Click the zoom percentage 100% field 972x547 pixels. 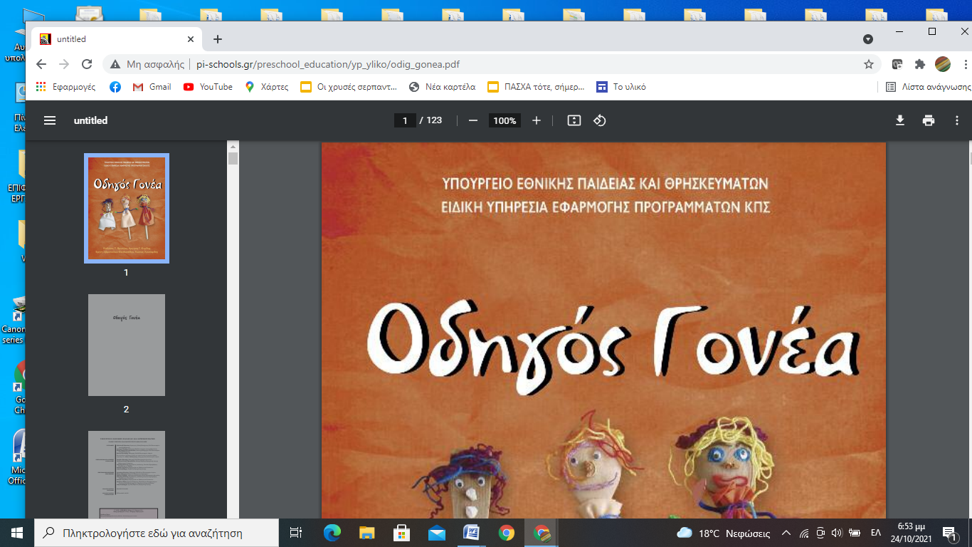pos(505,120)
